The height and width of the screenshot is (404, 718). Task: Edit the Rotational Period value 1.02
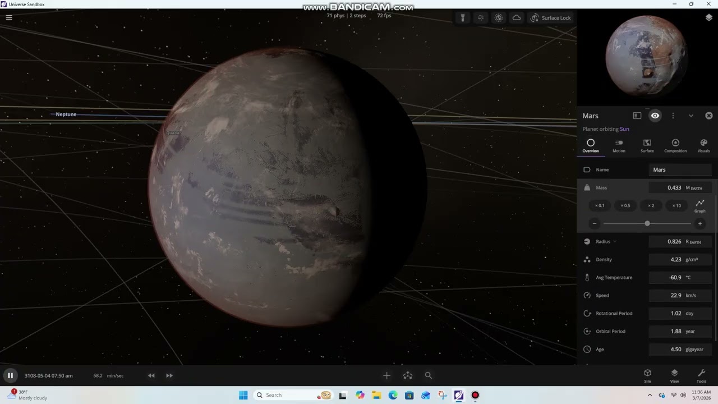point(680,313)
